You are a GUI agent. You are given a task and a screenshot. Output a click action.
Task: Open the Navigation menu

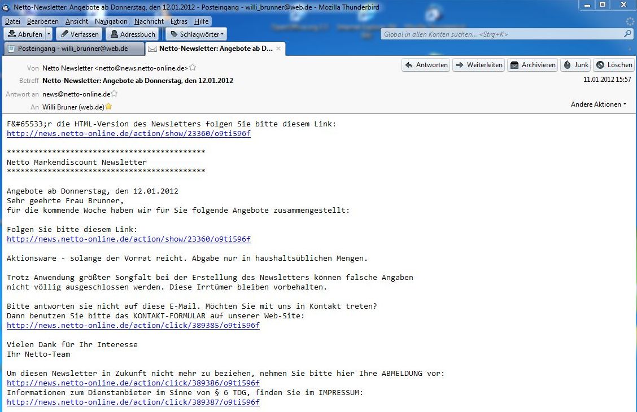tap(111, 21)
